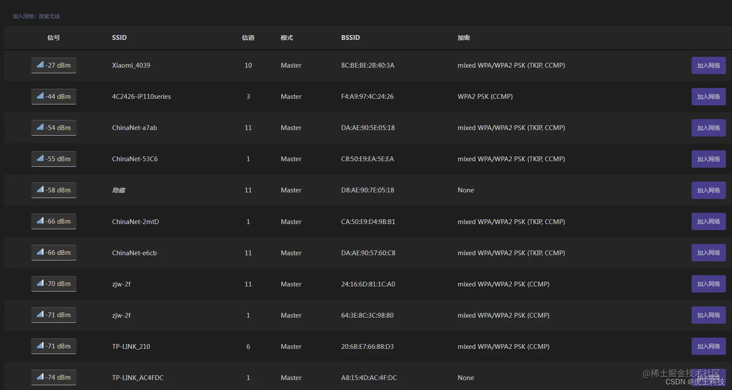
Task: Click encryption cell in TP-LINK_210 row
Action: (x=503, y=347)
